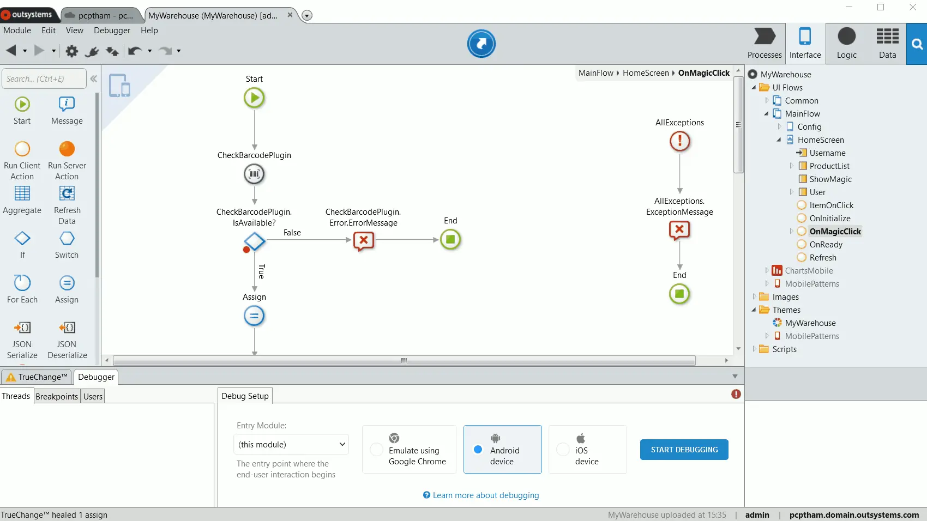Viewport: 927px width, 521px height.
Task: Click the manage dependencies plug icon
Action: (92, 51)
